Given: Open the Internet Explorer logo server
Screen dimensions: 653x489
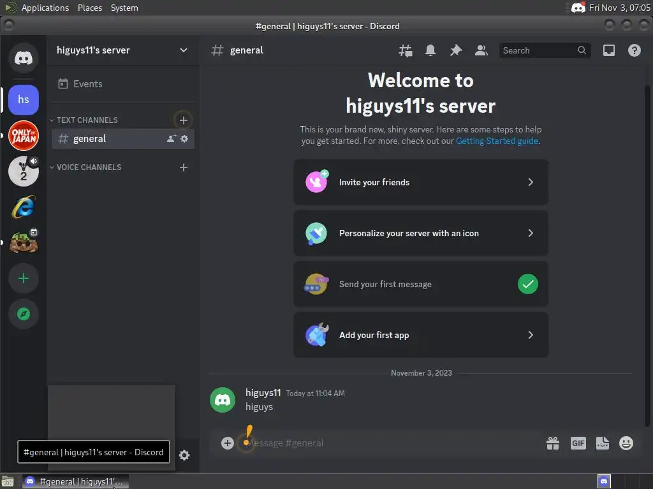Looking at the screenshot, I should [x=24, y=207].
